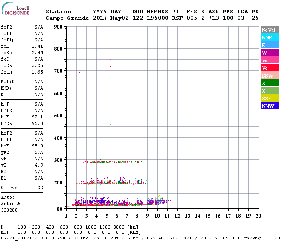Click the echo trace near 300 km
281x241 pixels.
coord(115,162)
